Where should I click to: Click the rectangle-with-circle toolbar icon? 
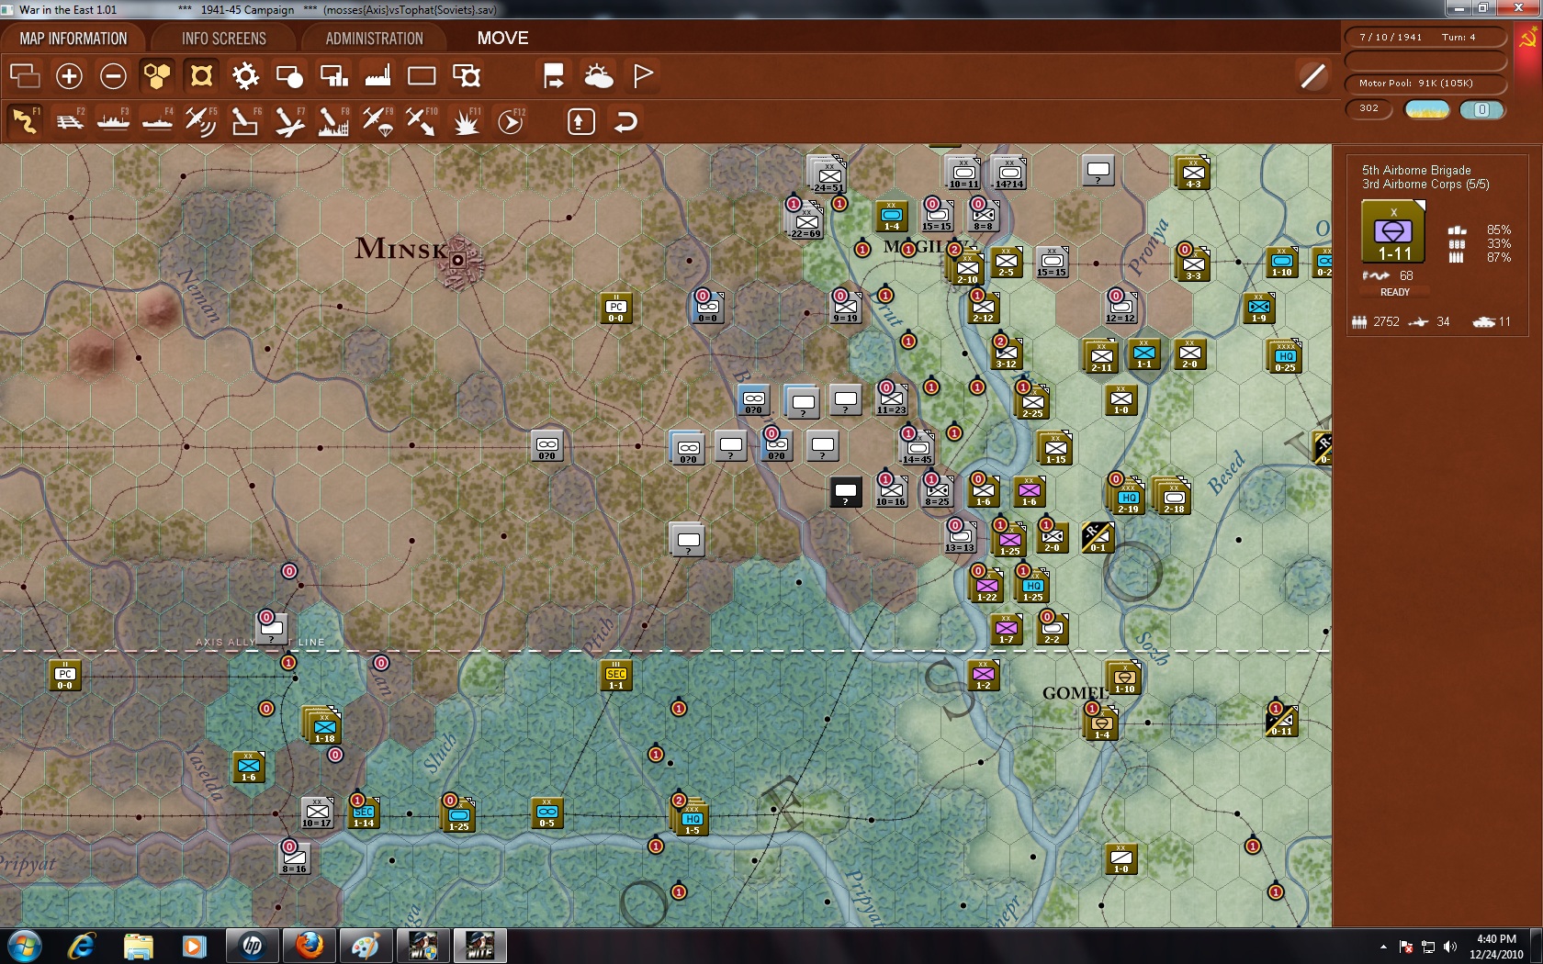click(x=289, y=76)
